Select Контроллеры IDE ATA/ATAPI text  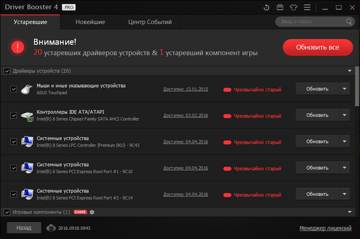(70, 112)
